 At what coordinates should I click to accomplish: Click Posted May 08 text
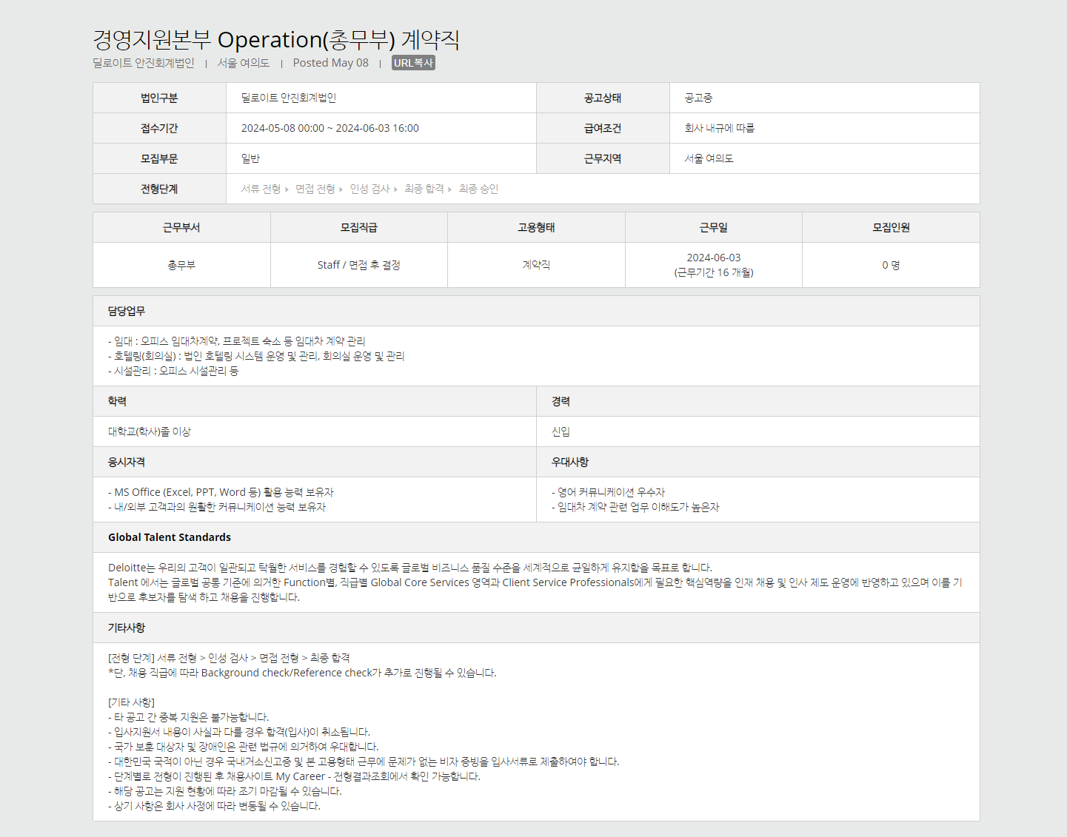click(x=331, y=63)
